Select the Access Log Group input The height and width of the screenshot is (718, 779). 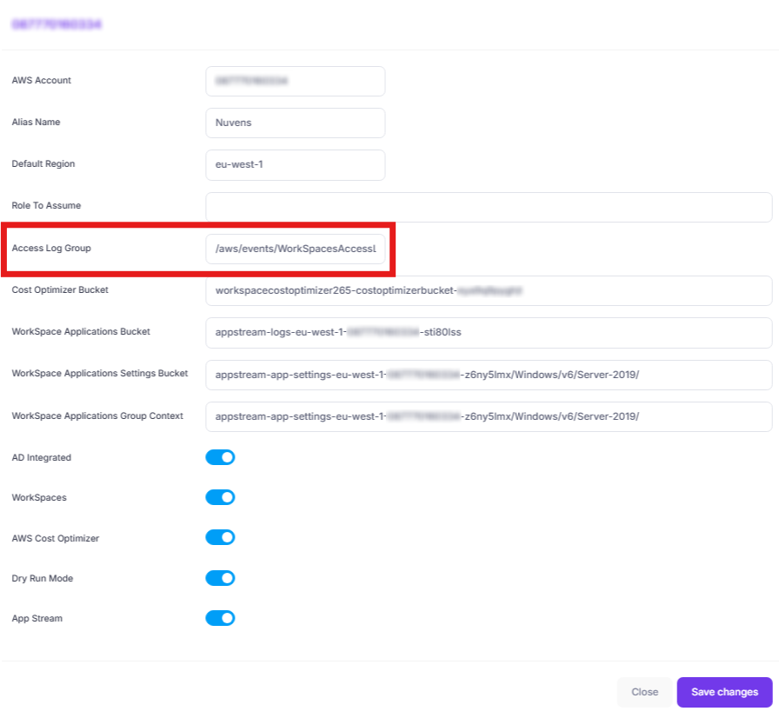pos(295,249)
